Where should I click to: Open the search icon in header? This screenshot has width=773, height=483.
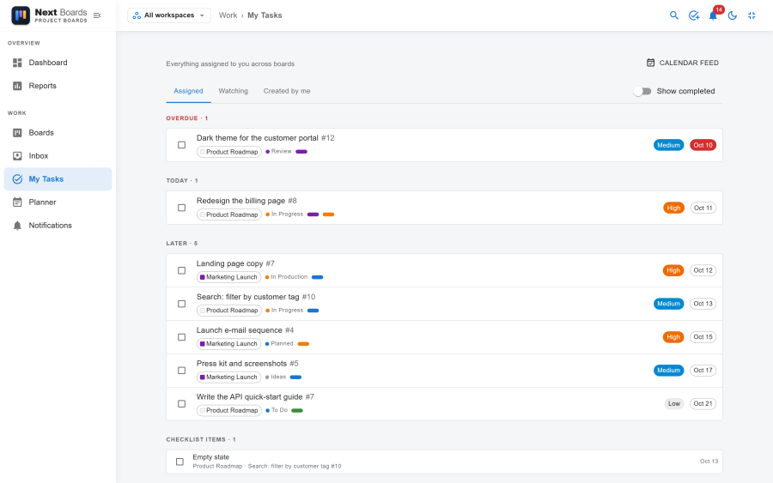(x=674, y=15)
